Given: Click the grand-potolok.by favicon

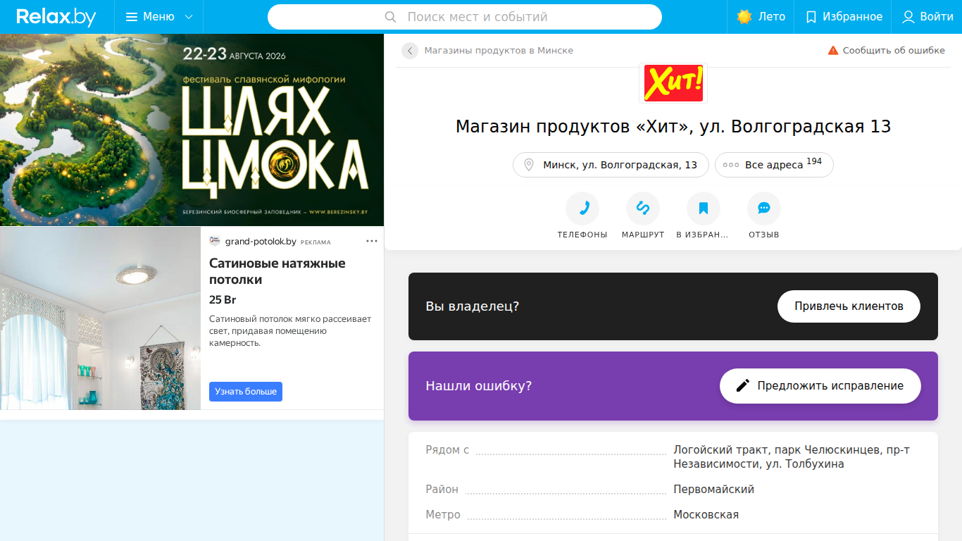Looking at the screenshot, I should click(x=215, y=241).
